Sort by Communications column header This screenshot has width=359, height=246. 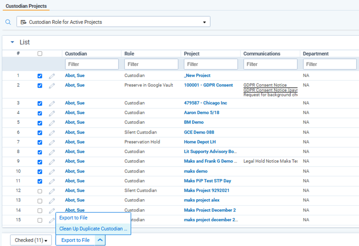pyautogui.click(x=262, y=54)
